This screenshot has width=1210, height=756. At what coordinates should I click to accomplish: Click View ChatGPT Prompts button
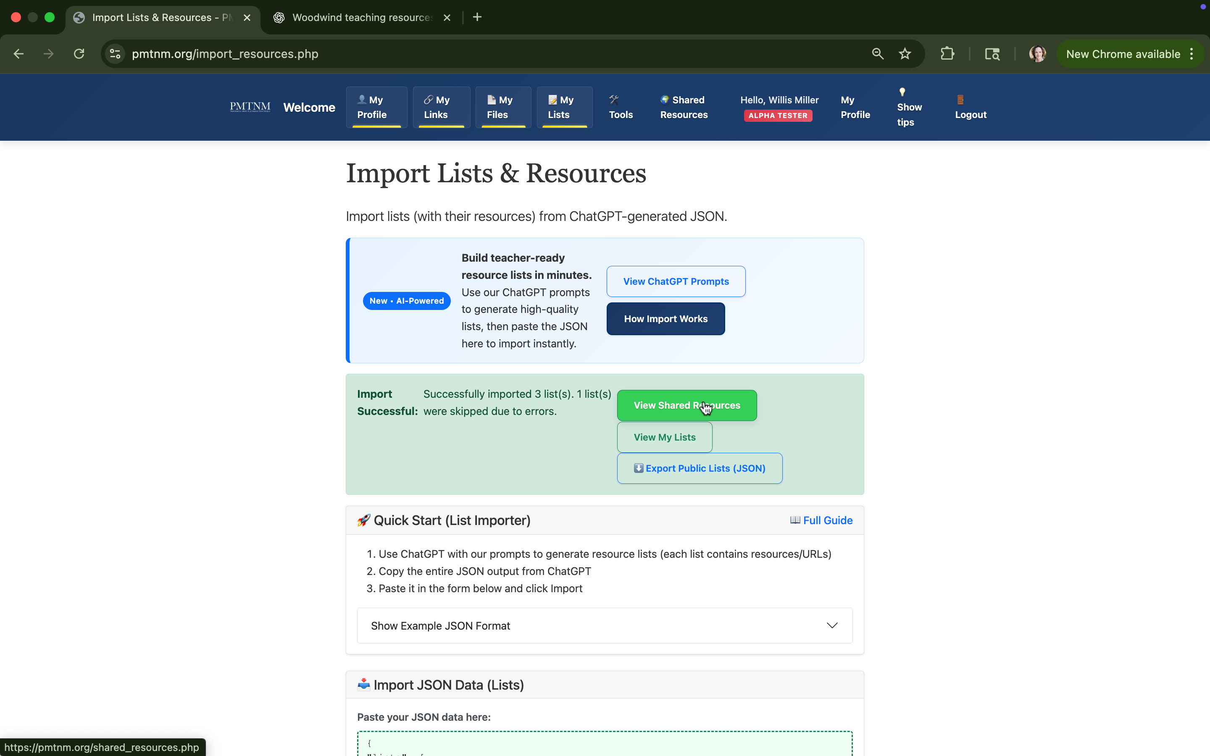click(676, 281)
